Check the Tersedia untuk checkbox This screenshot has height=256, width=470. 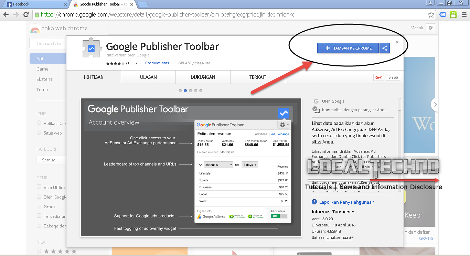[39, 216]
